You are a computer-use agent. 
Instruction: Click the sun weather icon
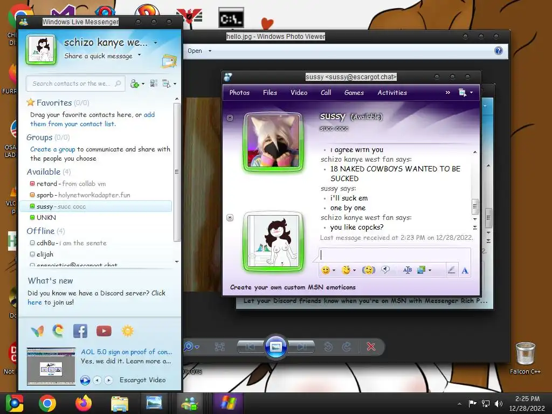point(127,331)
